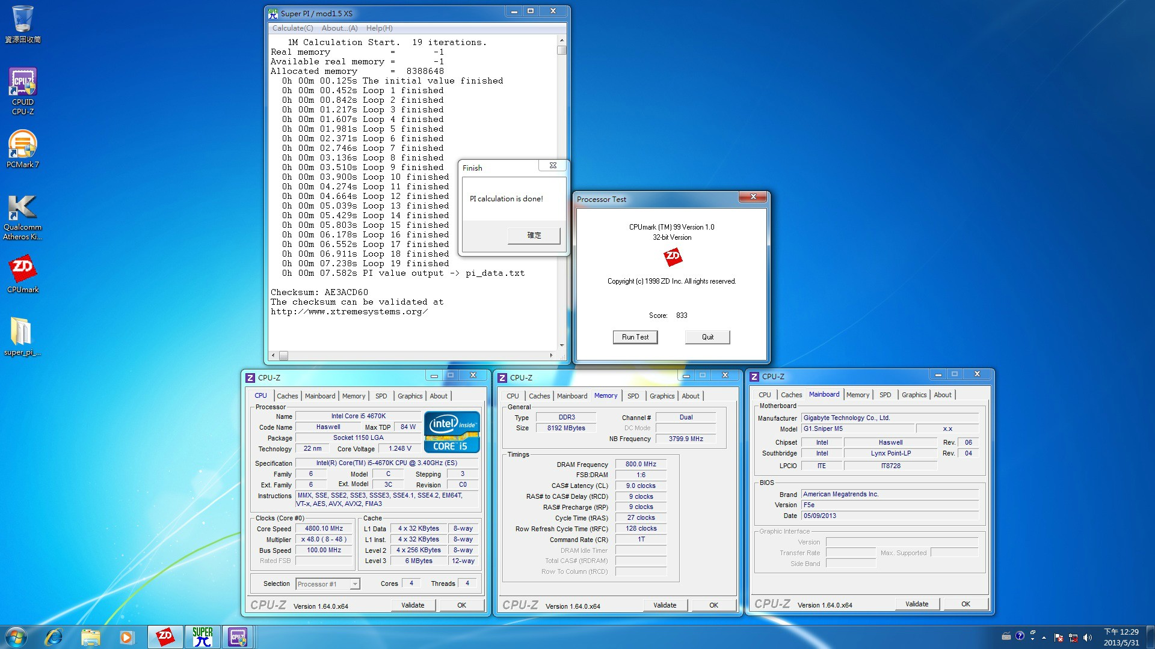Click Run Test in Processor Test
This screenshot has height=649, width=1155.
click(x=635, y=337)
